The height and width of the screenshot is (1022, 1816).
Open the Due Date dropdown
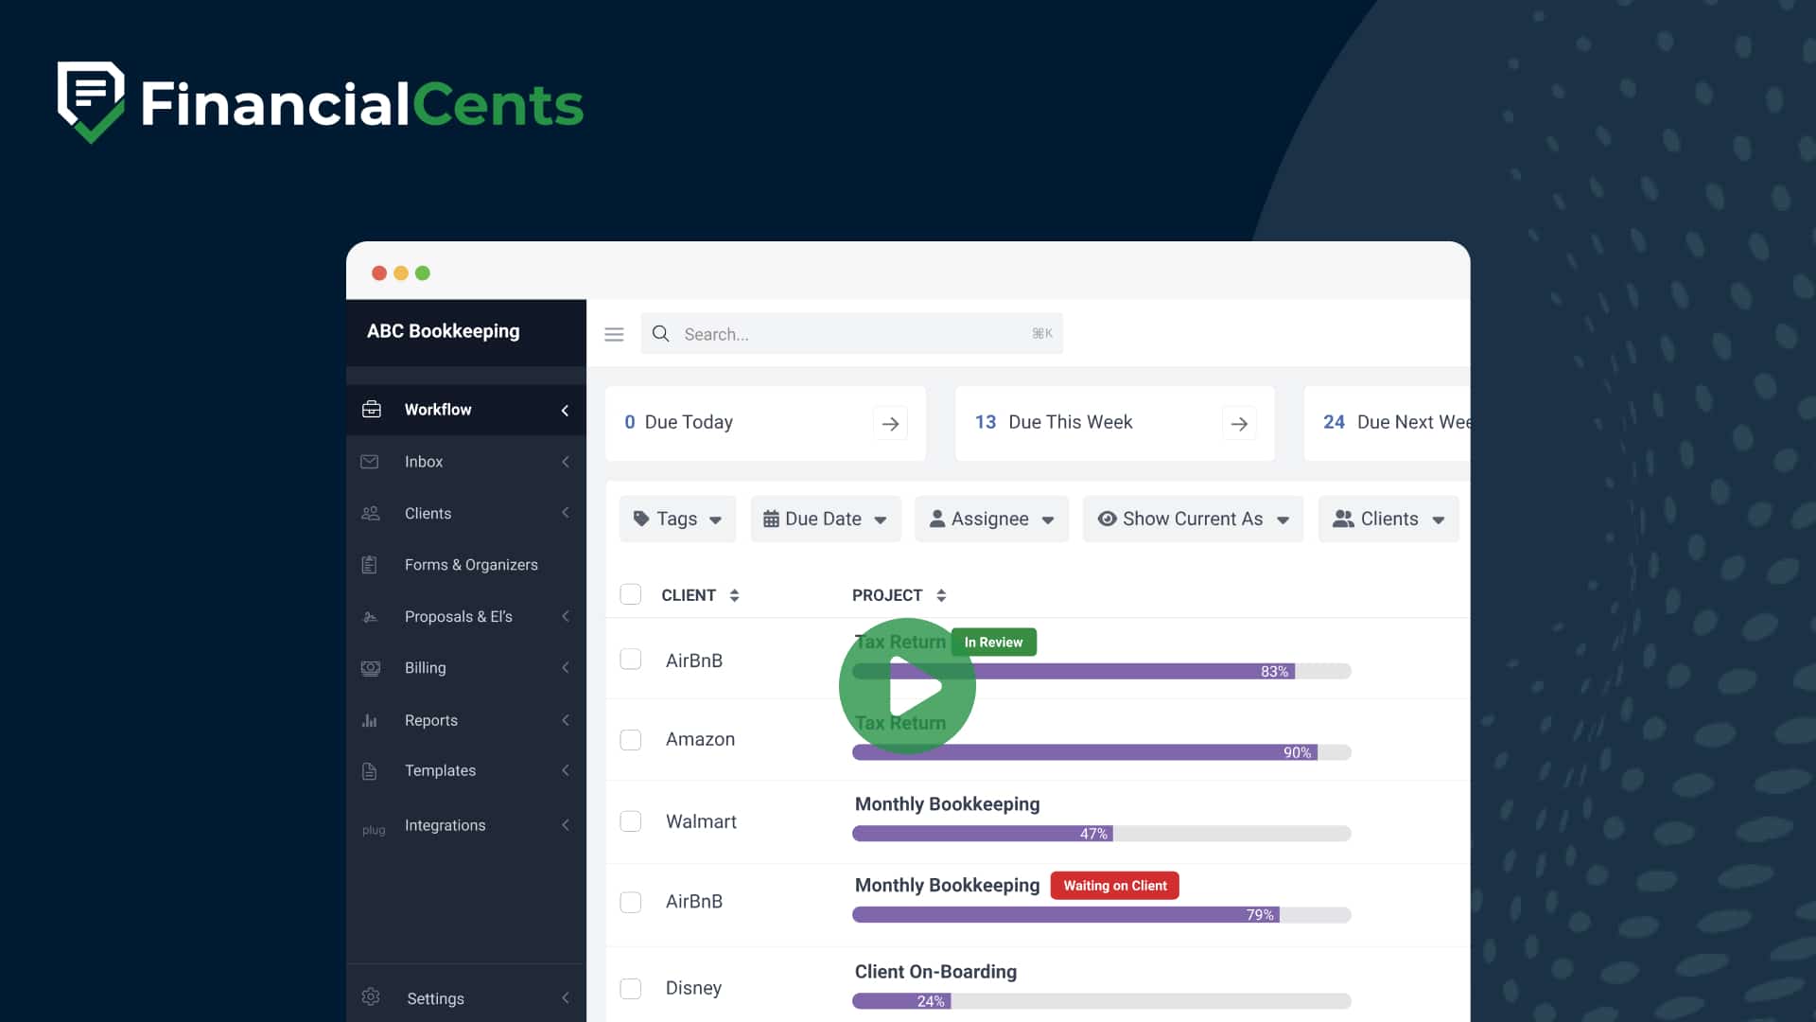click(x=826, y=519)
